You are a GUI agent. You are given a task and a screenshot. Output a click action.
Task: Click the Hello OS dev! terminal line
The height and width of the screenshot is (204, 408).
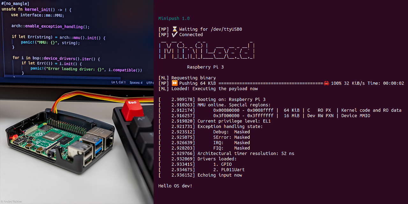[175, 186]
